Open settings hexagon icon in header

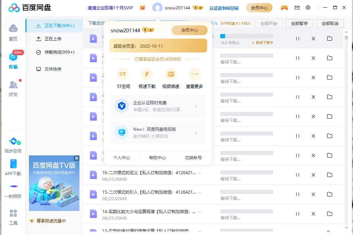308,8
